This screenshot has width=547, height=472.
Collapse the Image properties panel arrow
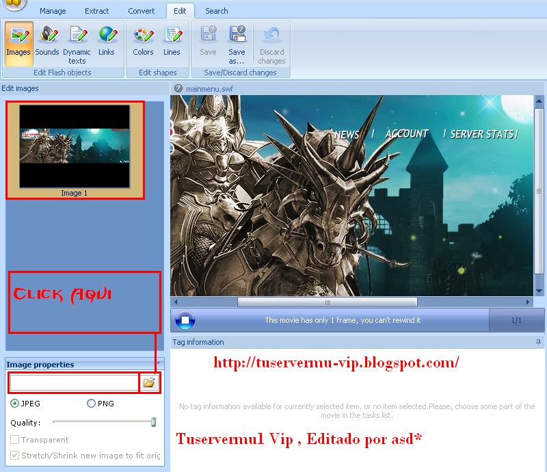159,364
